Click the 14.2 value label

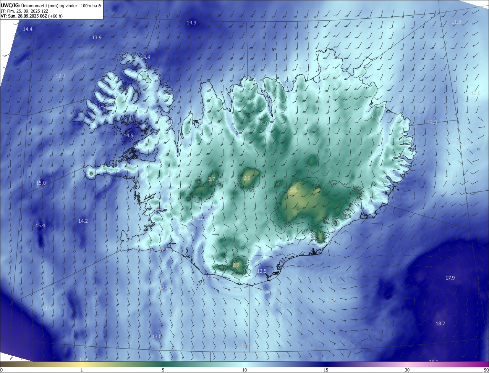83,221
